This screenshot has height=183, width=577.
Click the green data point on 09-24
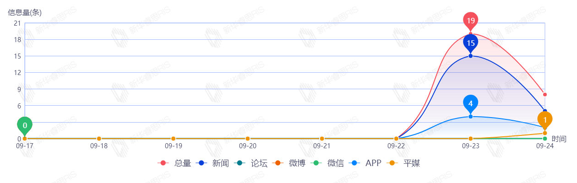click(545, 139)
